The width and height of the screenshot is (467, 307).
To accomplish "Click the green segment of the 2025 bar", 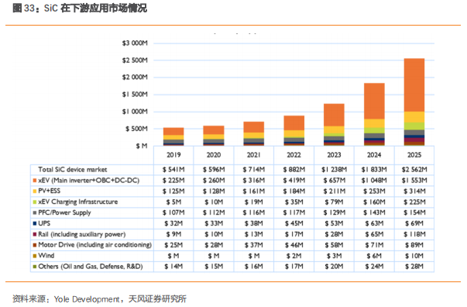I will point(414,126).
